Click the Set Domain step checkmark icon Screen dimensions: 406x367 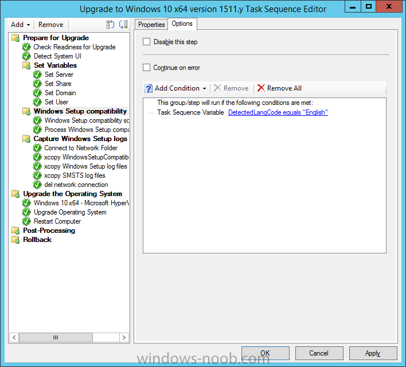tap(37, 93)
